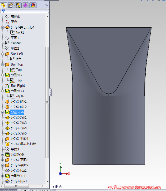166x191 pixels.
Task: Select the サーフェス-フィル4 fill icon
Action: [x=7, y=128]
